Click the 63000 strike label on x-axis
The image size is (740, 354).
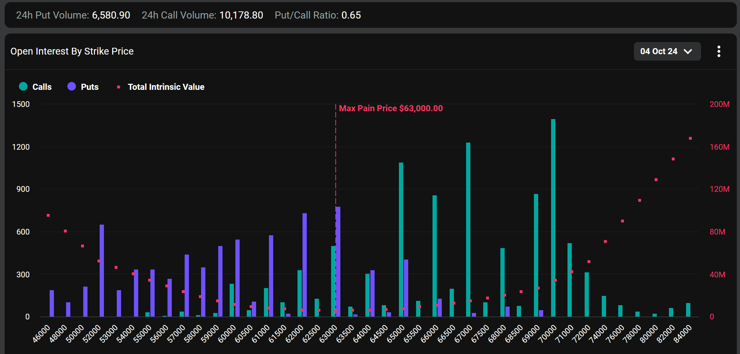tap(328, 334)
